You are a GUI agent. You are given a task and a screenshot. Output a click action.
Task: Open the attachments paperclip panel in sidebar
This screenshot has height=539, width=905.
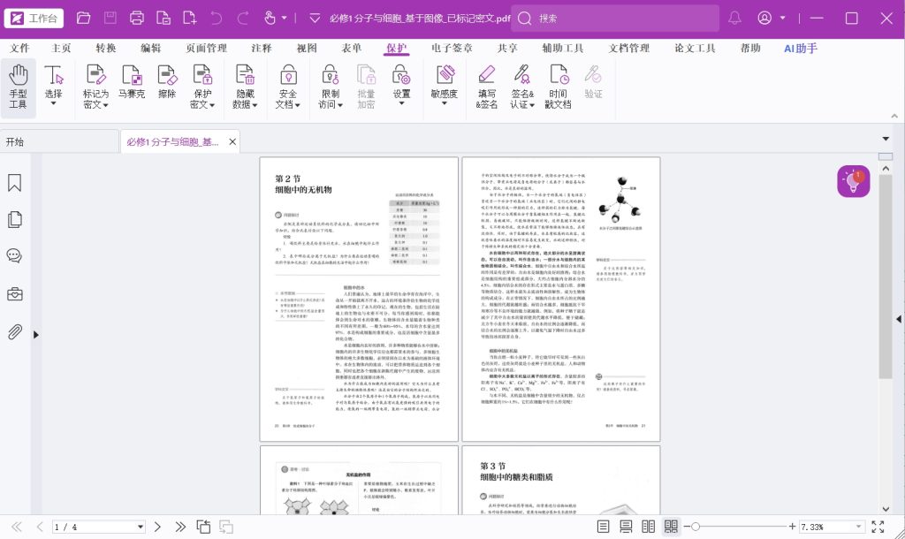14,331
